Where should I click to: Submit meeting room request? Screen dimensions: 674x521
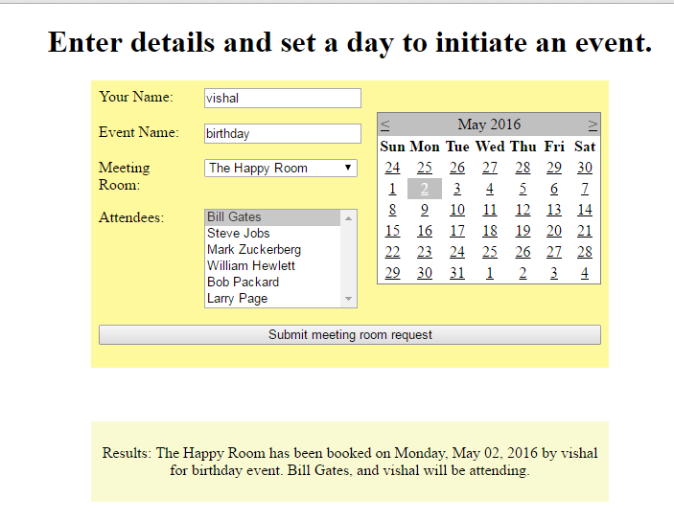tap(350, 335)
